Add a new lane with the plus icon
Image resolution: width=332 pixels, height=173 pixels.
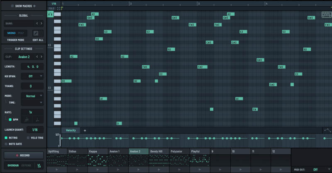tap(85, 130)
